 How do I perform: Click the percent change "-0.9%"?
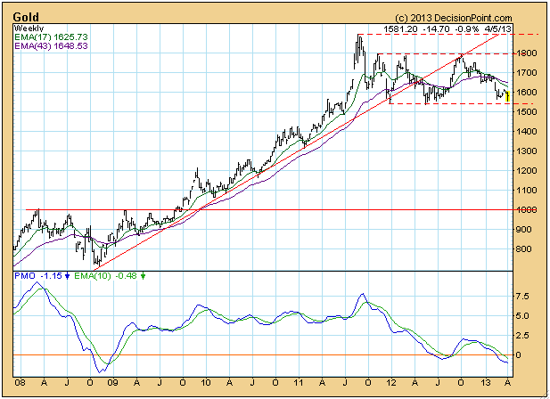pyautogui.click(x=467, y=29)
